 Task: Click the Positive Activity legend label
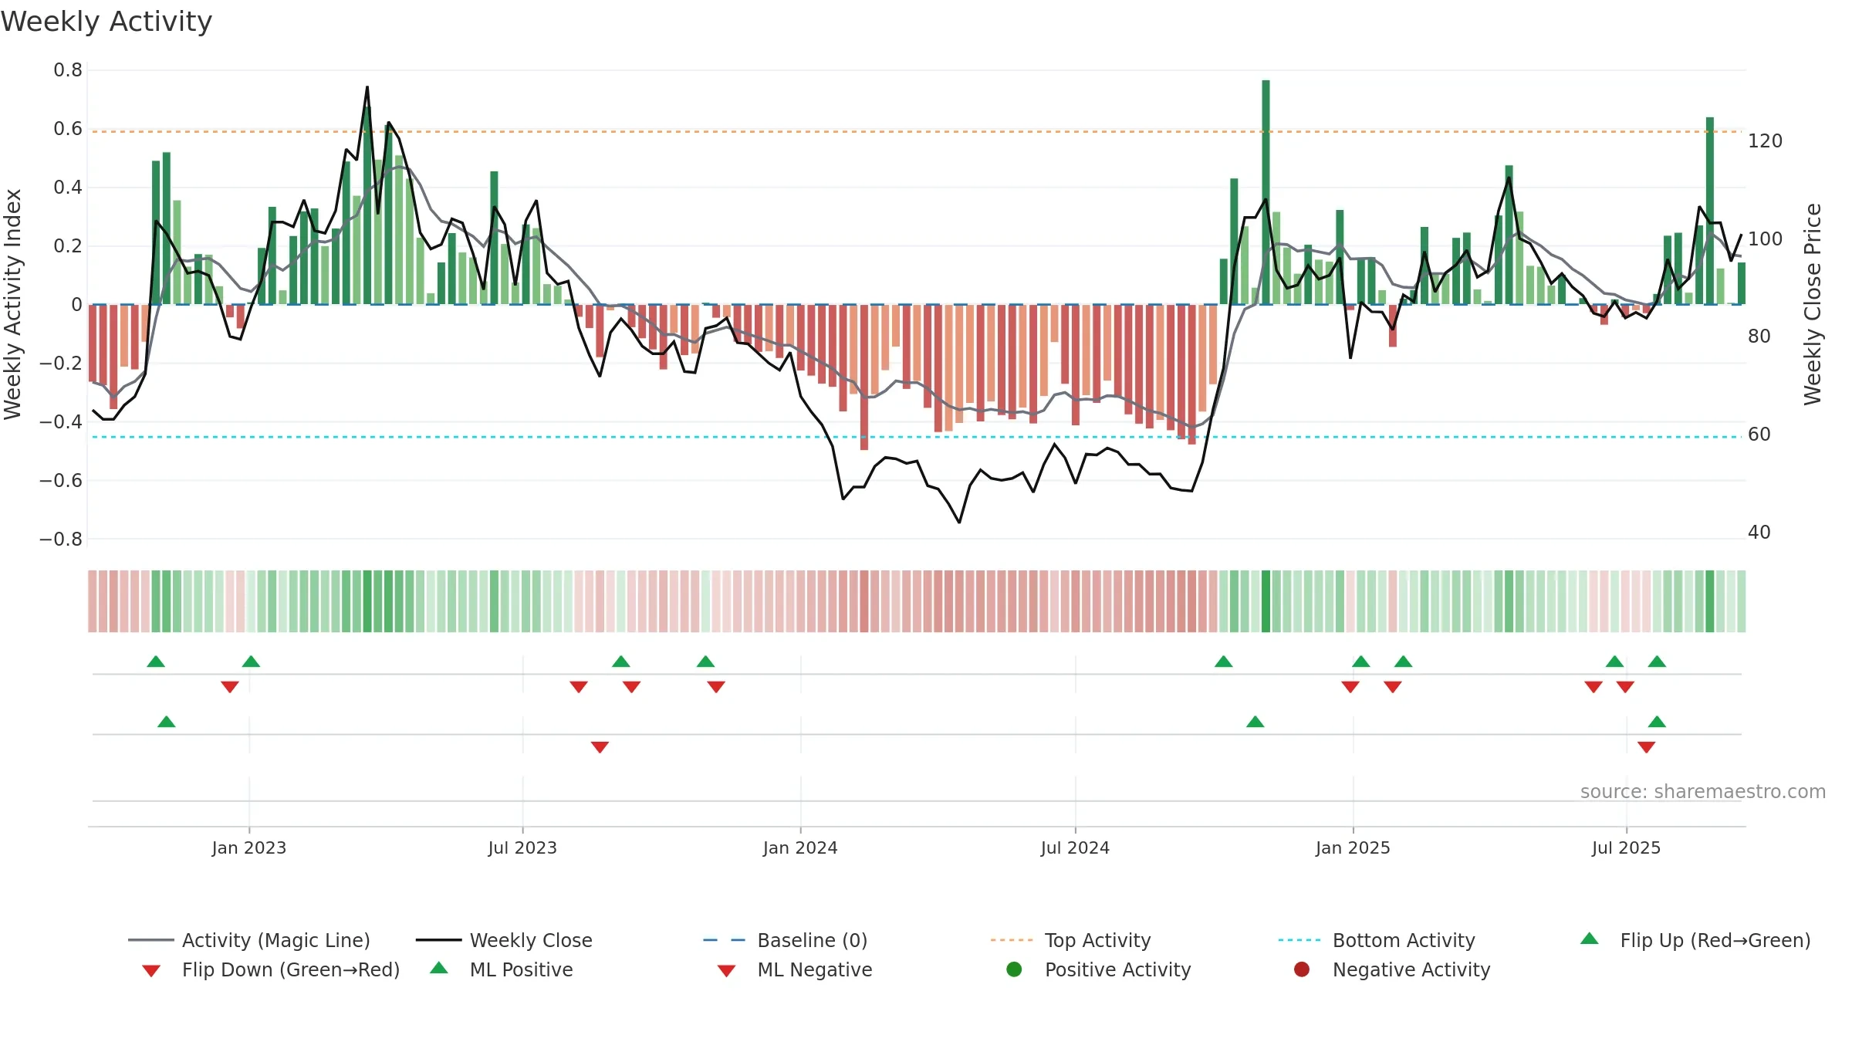pos(1118,969)
